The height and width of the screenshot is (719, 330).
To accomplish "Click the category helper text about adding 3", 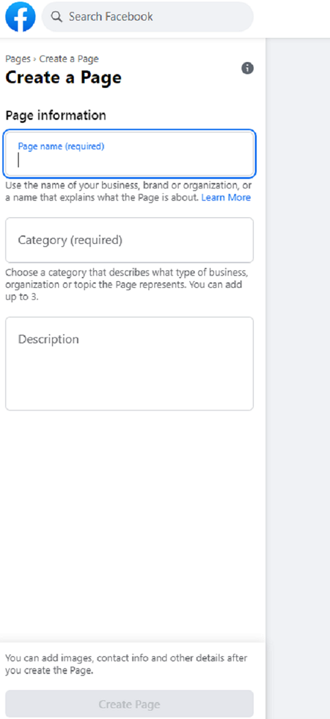I will 127,285.
